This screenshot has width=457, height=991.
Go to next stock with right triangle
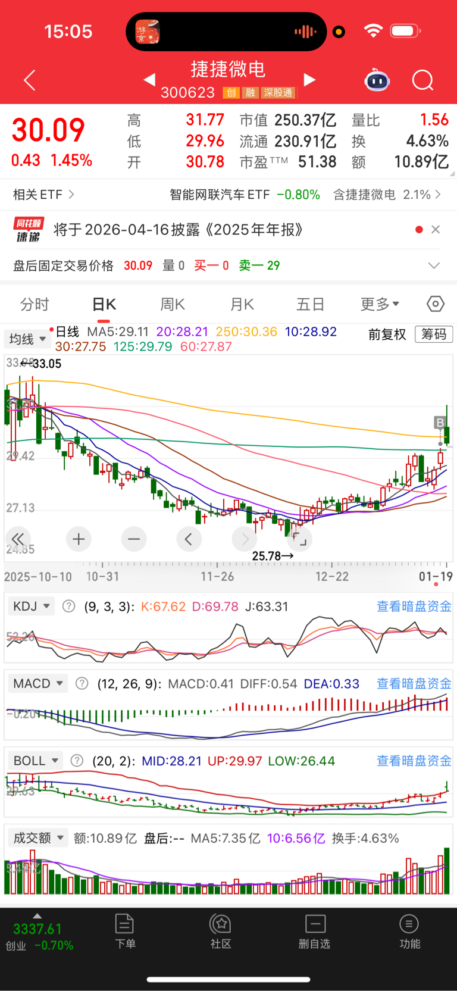tap(309, 80)
